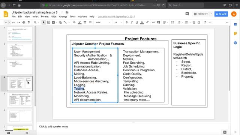Viewport: 240px width, 135px height.
Task: Select slide 6 thumbnail
Action: point(20,116)
